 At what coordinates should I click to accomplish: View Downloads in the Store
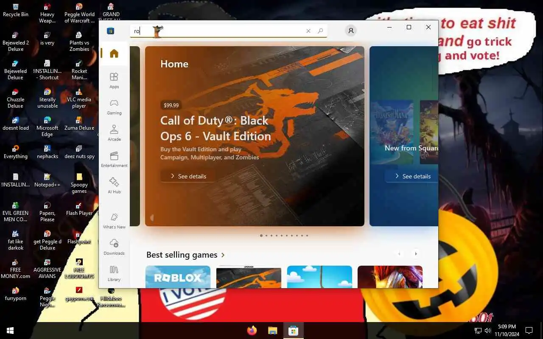tap(114, 247)
